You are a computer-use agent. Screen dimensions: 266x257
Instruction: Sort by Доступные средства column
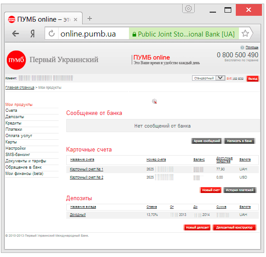(224, 160)
